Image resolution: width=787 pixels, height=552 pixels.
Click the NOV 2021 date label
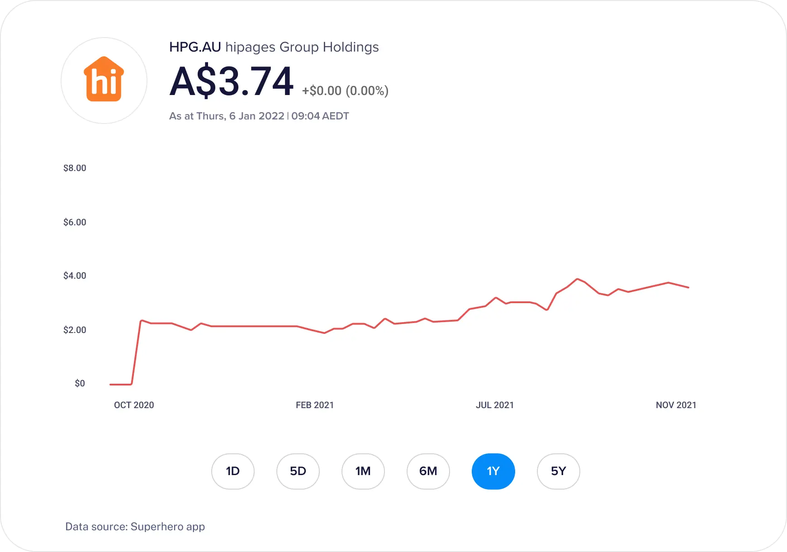pos(676,405)
